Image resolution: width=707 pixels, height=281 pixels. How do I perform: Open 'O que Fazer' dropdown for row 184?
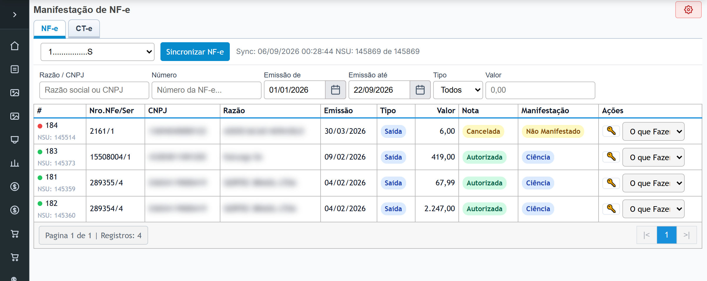coord(654,131)
